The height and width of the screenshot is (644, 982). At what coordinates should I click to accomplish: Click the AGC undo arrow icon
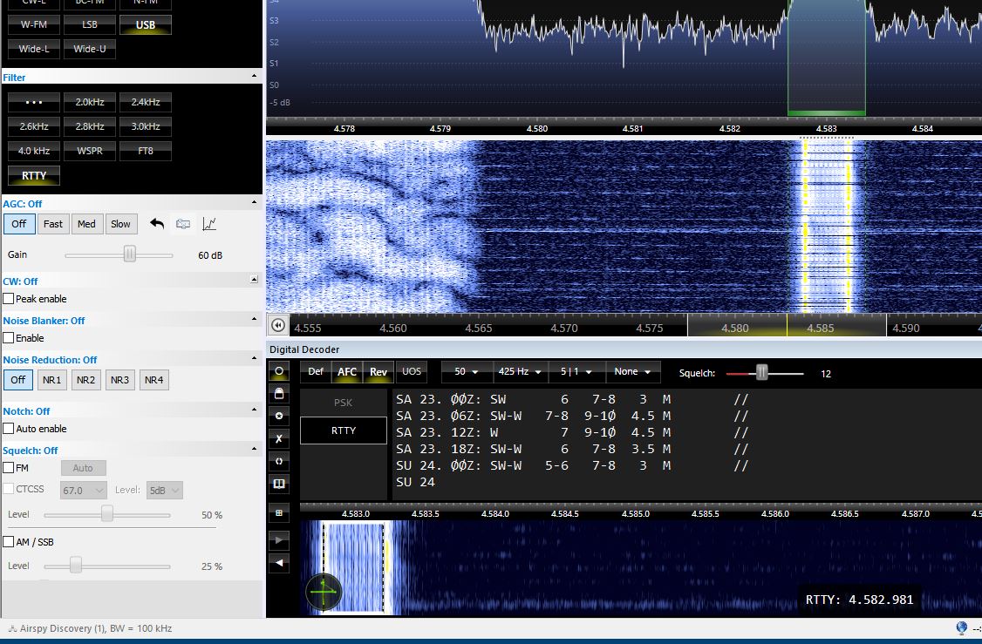tap(157, 224)
